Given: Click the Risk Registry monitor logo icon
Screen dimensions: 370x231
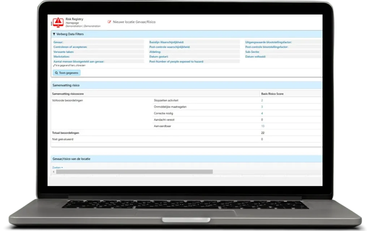Looking at the screenshot, I should (x=59, y=22).
